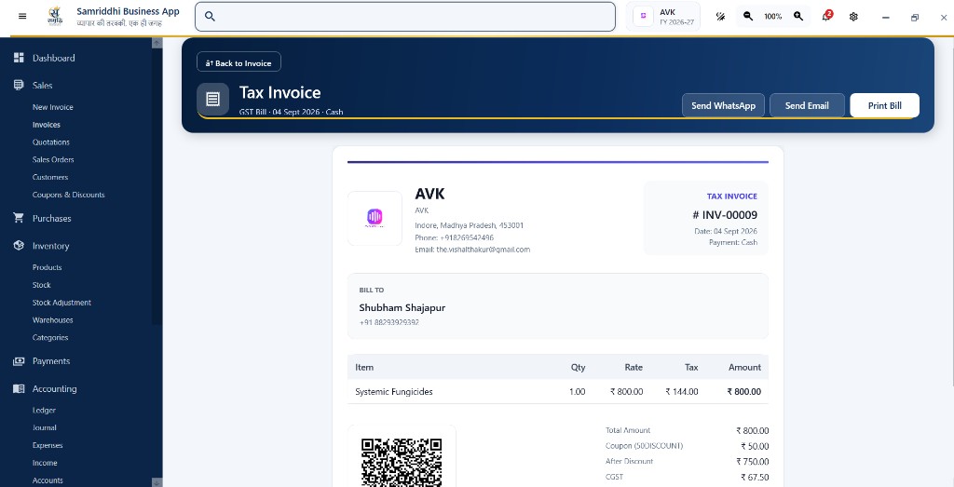Click the Coupon (50DISCOUNT) line

click(x=687, y=446)
